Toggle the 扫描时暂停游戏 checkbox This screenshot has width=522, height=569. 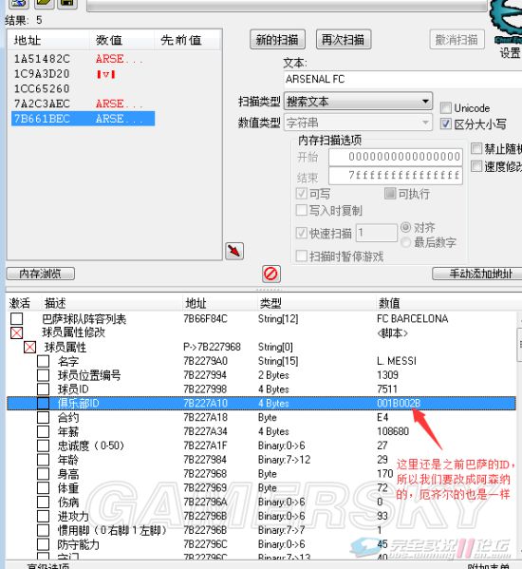[302, 256]
